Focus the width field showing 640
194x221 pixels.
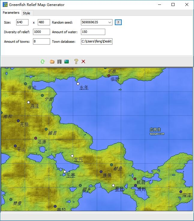pyautogui.click(x=22, y=22)
